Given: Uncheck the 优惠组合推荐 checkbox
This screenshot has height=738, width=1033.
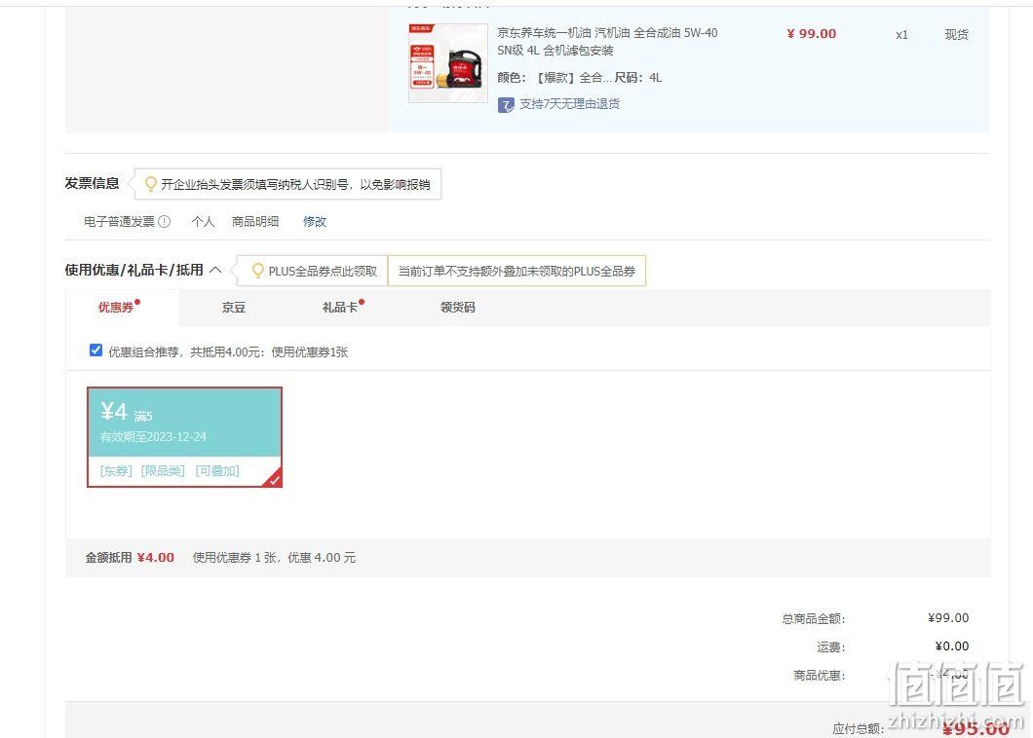Looking at the screenshot, I should [96, 351].
